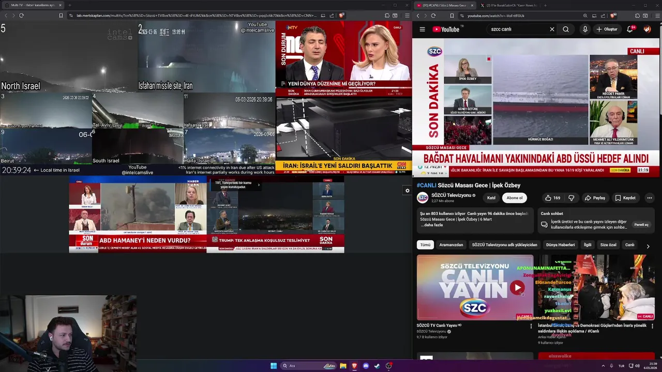Start voice search with the microphone icon
The image size is (662, 372).
[x=585, y=29]
